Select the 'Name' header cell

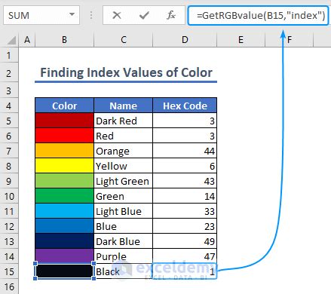[123, 106]
